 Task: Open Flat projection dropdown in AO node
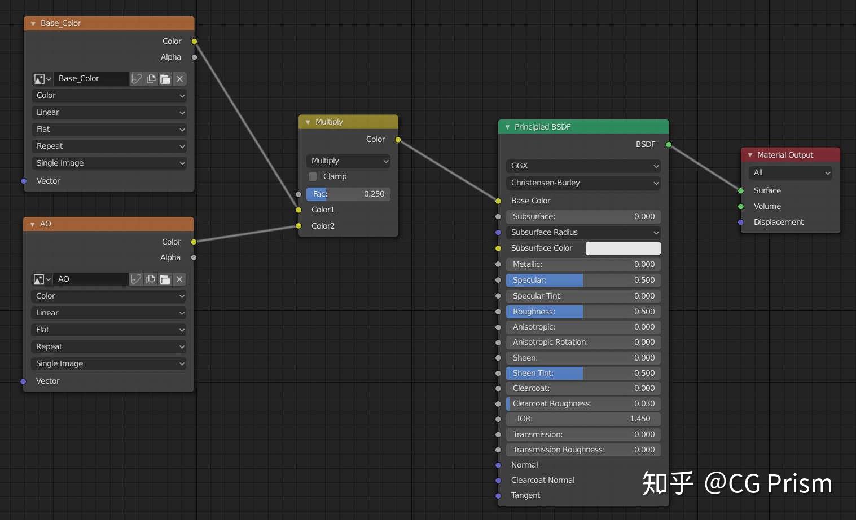(x=109, y=330)
